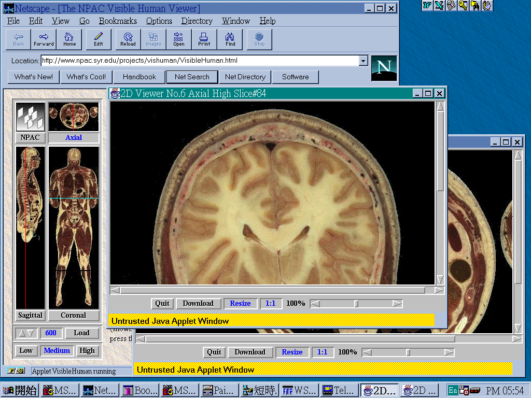
Task: Click the Location URL field
Action: pyautogui.click(x=200, y=61)
